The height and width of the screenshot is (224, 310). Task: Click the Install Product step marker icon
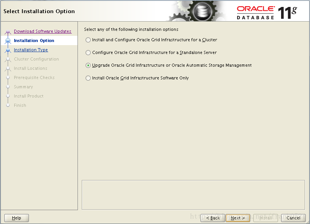tap(8, 96)
